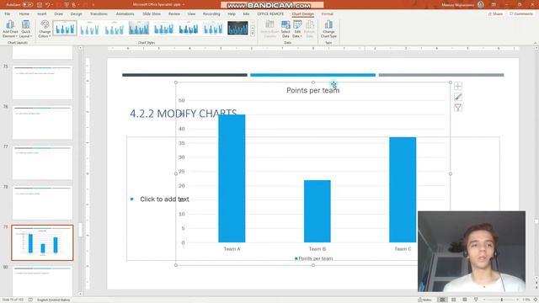Viewport: 539px width, 303px height.
Task: Switch to Reading view icon
Action: tap(465, 300)
